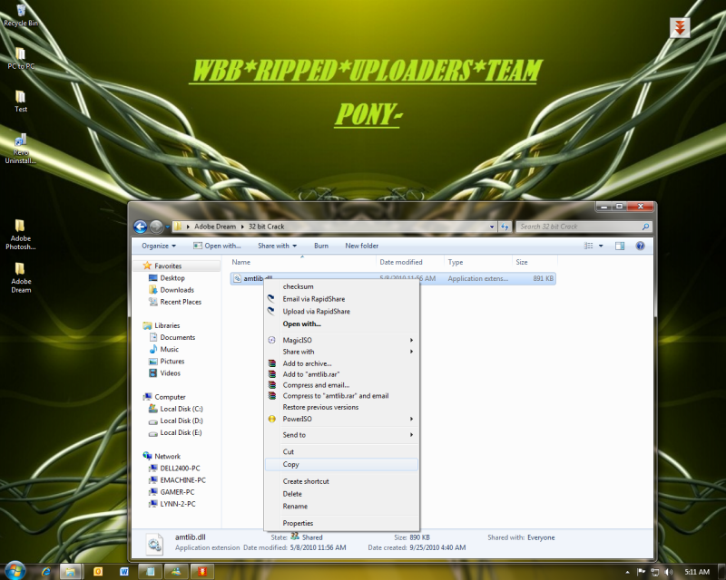Image resolution: width=726 pixels, height=580 pixels.
Task: Open Local Disk (C:) in navigation pane
Action: pyautogui.click(x=181, y=409)
